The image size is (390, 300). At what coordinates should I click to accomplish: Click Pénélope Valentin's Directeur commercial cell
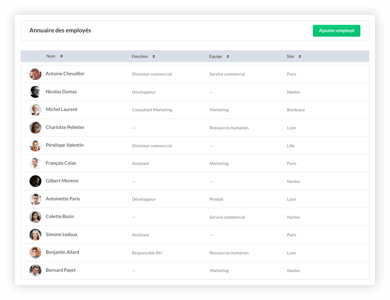152,146
